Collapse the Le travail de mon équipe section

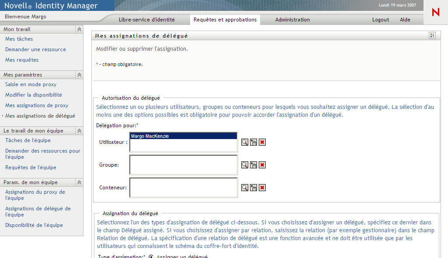79,130
